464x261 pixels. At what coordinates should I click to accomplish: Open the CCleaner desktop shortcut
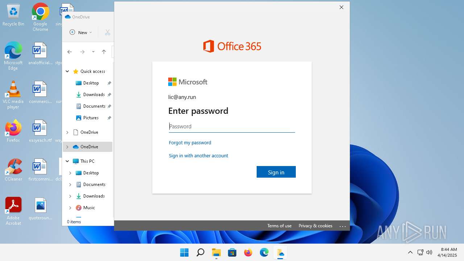tap(13, 170)
